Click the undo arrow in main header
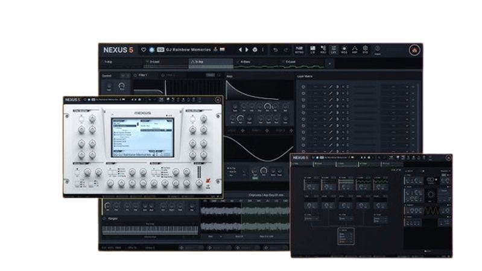 point(276,50)
